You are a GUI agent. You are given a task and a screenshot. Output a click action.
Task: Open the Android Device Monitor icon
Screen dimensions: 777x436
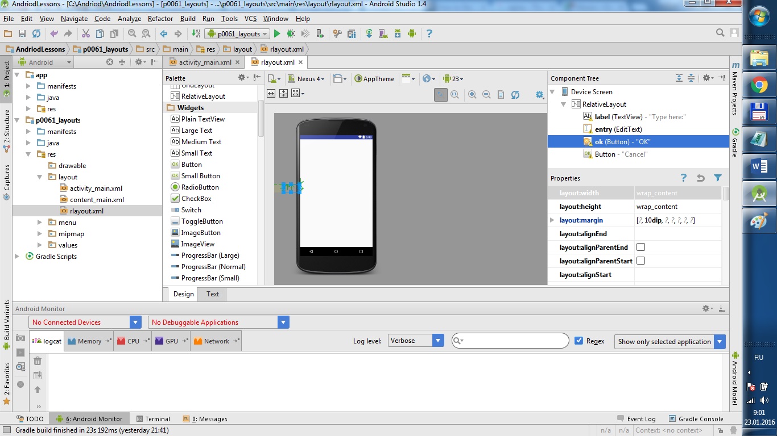tap(412, 34)
